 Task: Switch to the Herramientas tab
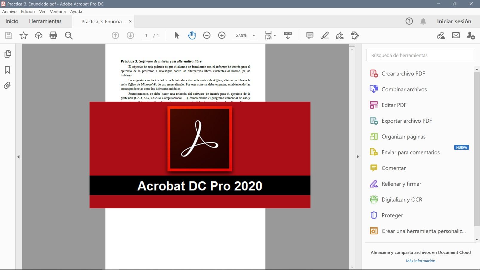tap(45, 21)
